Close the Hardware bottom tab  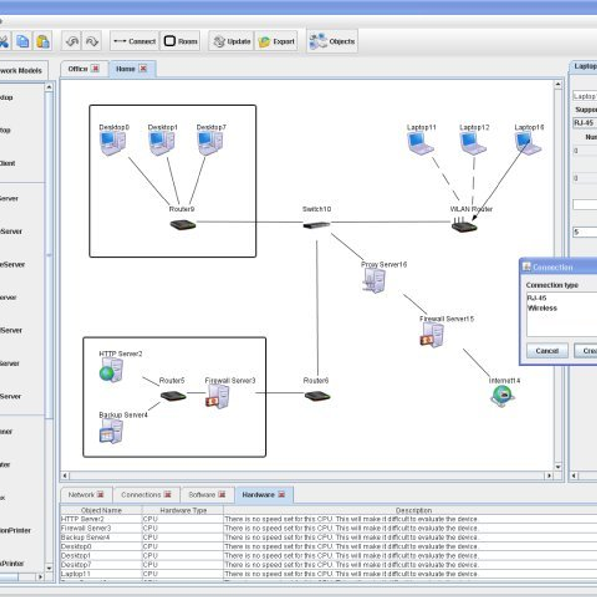coord(282,495)
